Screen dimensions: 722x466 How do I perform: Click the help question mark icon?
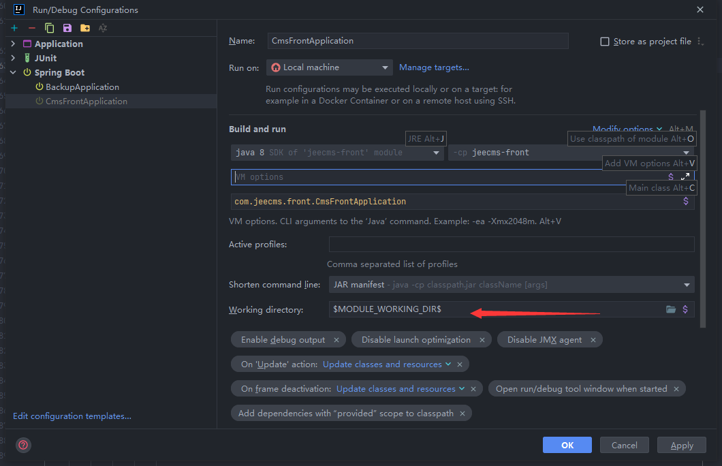tap(23, 445)
